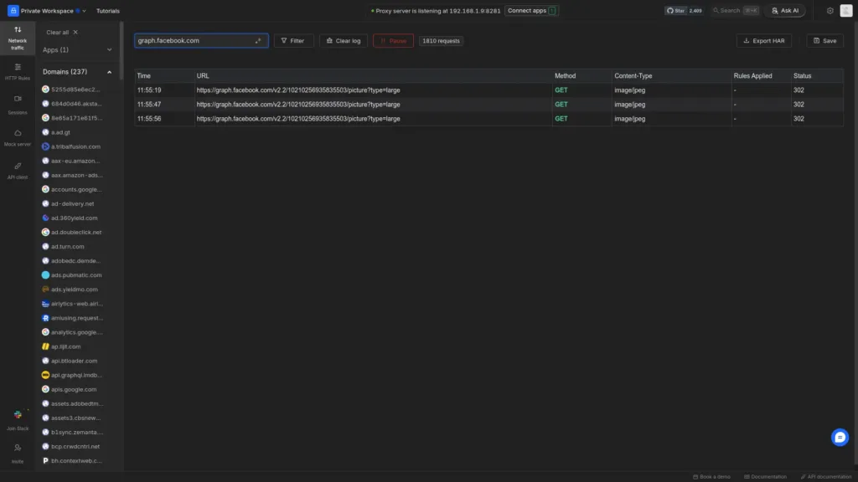This screenshot has width=858, height=482.
Task: Open the Ask AI assistant
Action: (x=784, y=10)
